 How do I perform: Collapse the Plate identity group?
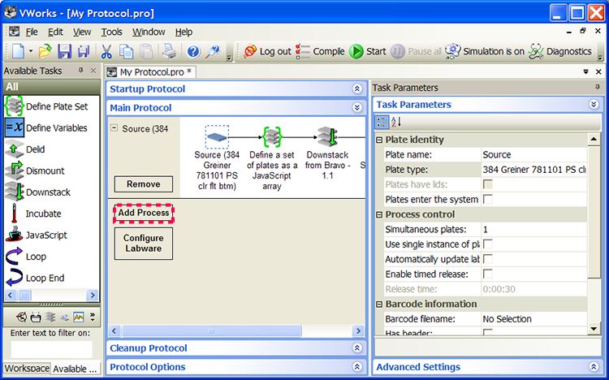click(x=380, y=140)
